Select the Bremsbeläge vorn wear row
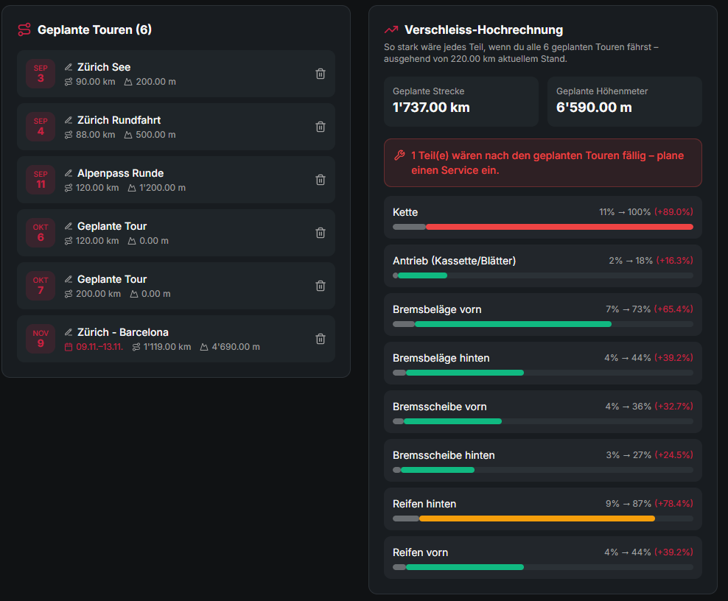This screenshot has width=728, height=601. (543, 314)
